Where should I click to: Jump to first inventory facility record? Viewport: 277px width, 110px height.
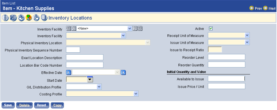pos(68,28)
